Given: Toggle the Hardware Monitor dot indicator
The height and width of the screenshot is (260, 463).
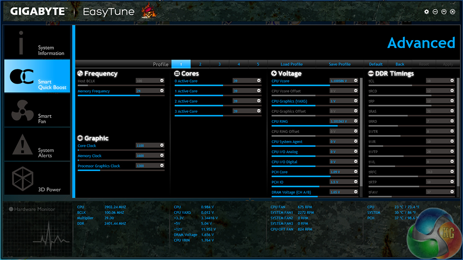Looking at the screenshot, I should [x=11, y=209].
